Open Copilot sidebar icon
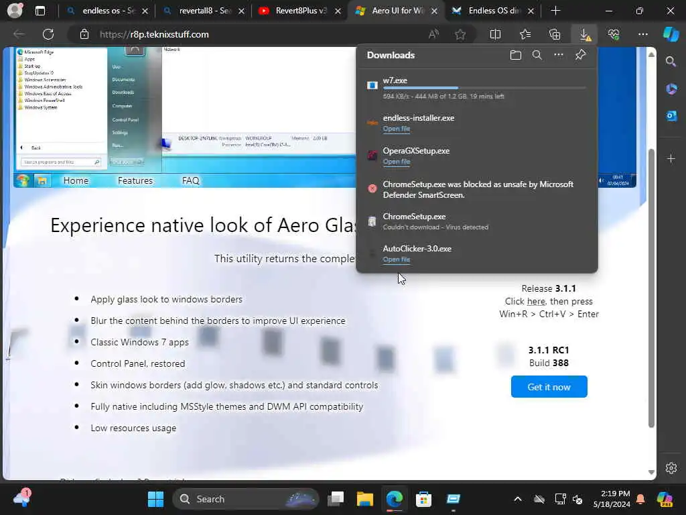The image size is (686, 515). (x=671, y=34)
